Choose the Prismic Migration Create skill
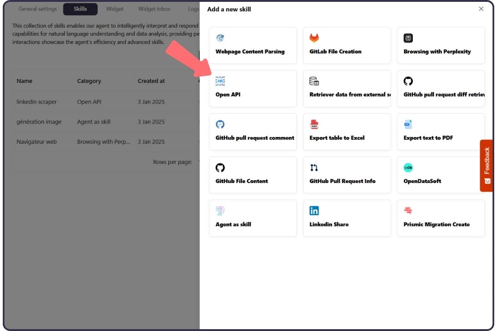The height and width of the screenshot is (331, 497). pyautogui.click(x=440, y=218)
